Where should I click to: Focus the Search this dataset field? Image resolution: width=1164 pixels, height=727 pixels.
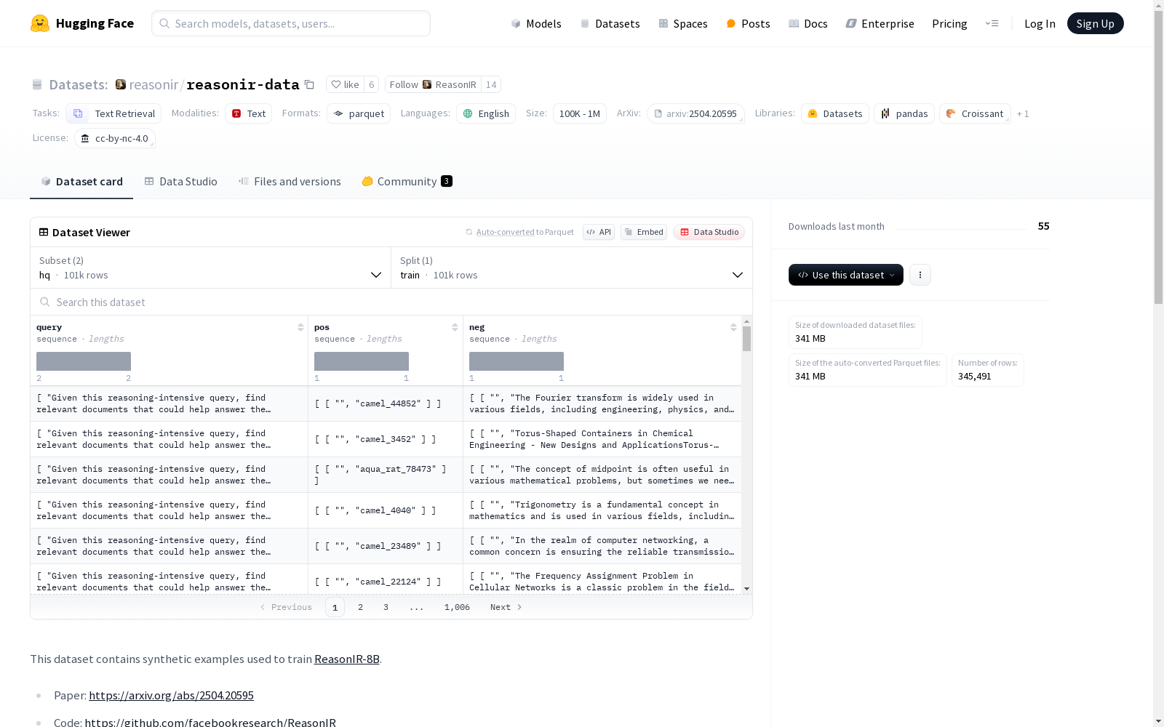(x=391, y=302)
